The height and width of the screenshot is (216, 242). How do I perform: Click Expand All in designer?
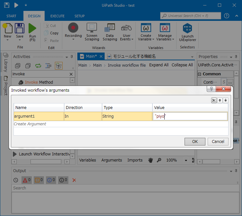click(x=159, y=65)
